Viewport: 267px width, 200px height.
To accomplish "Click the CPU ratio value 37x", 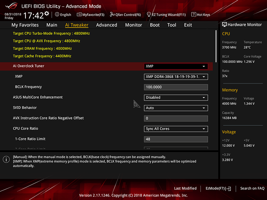I will pyautogui.click(x=225, y=76).
